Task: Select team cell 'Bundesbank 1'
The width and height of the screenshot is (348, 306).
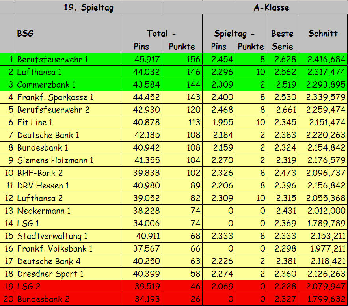Action: [x=68, y=147]
